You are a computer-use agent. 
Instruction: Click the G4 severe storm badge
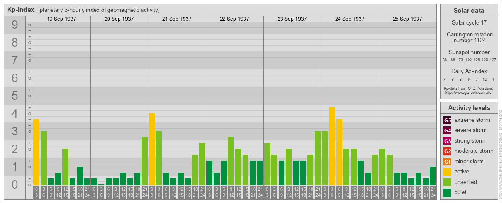pyautogui.click(x=447, y=131)
